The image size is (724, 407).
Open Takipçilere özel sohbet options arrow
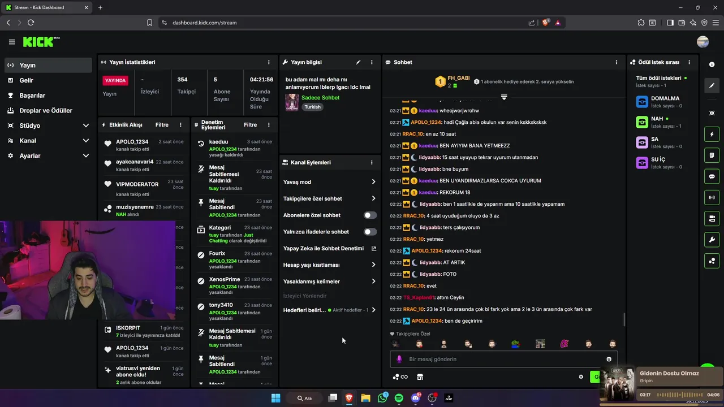point(373,198)
